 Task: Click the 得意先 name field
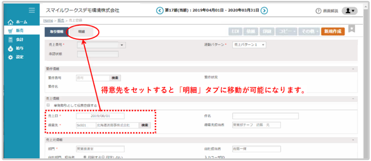click(117, 125)
